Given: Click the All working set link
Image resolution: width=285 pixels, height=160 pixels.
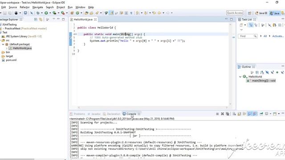Looking at the screenshot, I should [265, 36].
